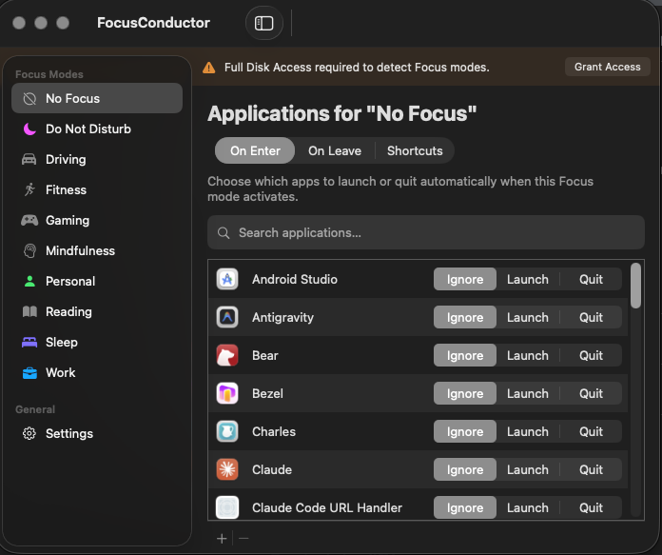Click the "Claude Code URL Handler" name
The image size is (662, 555).
[327, 507]
